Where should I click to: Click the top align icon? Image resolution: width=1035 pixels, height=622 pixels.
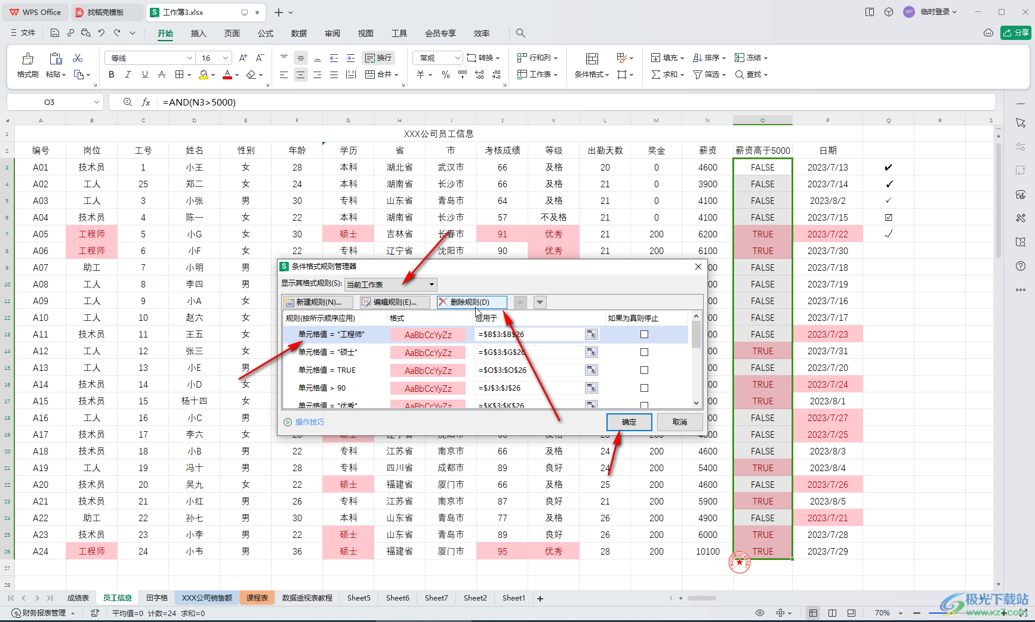tap(284, 58)
